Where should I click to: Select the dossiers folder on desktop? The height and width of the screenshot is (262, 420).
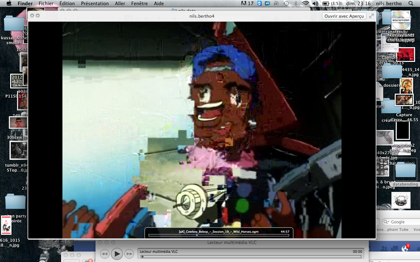392,70
